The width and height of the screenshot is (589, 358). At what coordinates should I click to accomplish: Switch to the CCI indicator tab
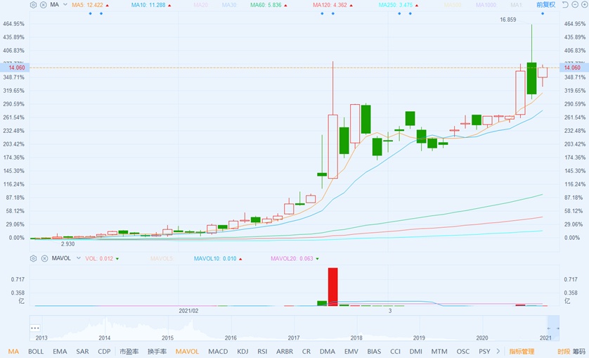pos(395,351)
